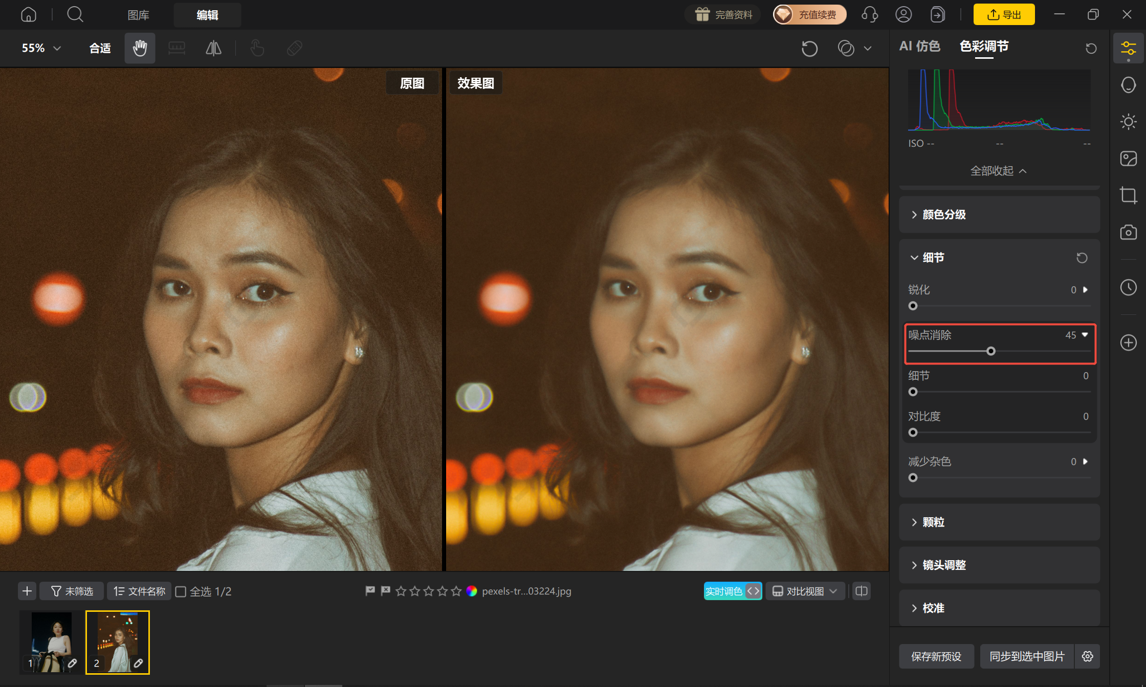Expand 减少杂色 options triangle
Screen dimensions: 1146x687
1085,462
